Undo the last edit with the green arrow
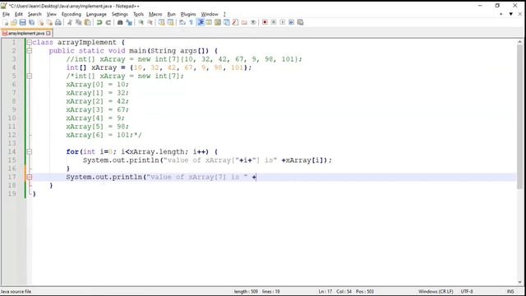526x296 pixels. click(99, 22)
